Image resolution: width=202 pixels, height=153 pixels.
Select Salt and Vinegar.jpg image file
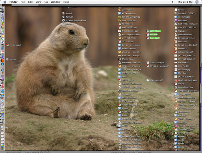coord(119,17)
